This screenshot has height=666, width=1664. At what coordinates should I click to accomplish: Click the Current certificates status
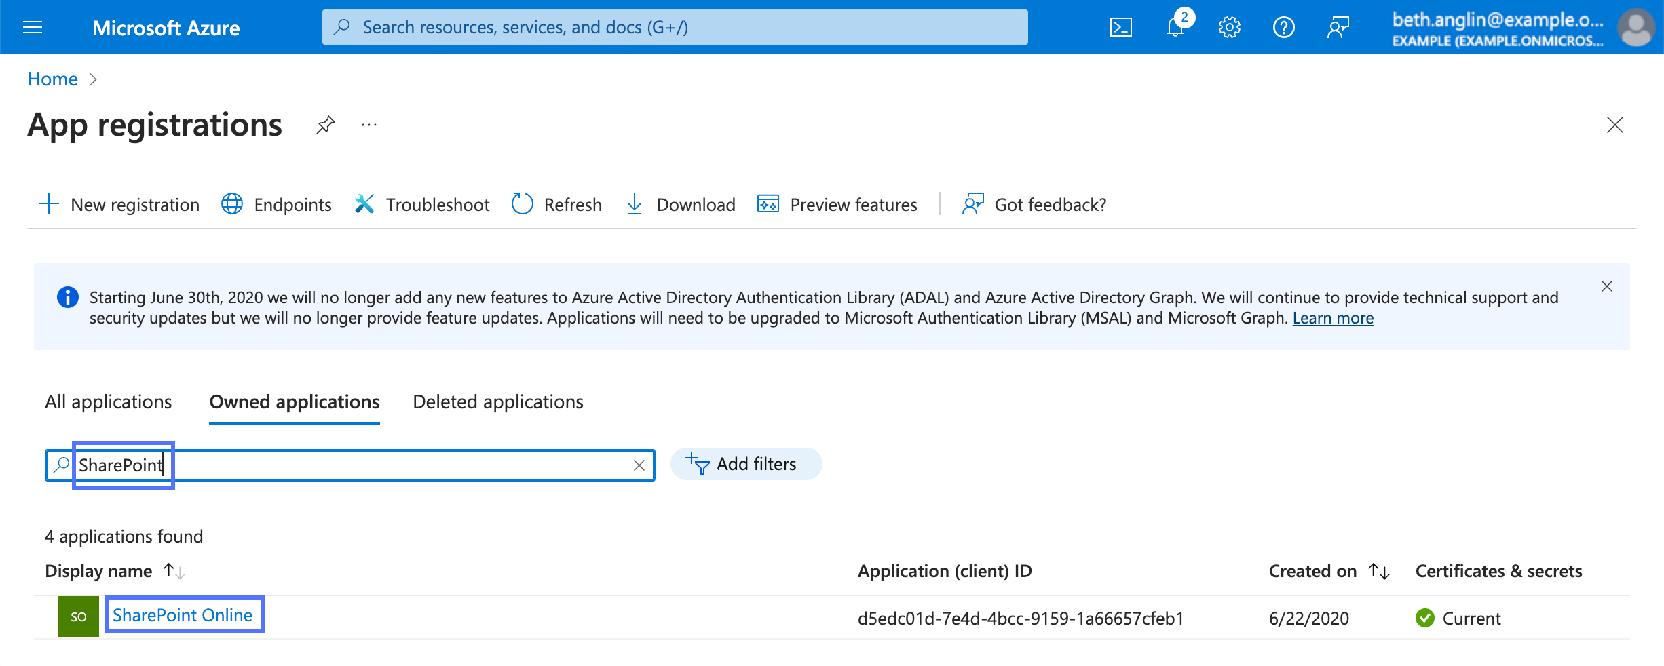click(x=1458, y=619)
